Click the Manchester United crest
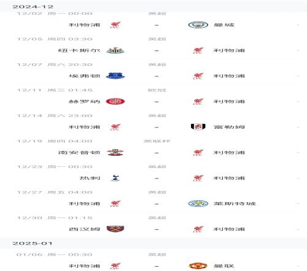The width and height of the screenshot is (307, 271). pyautogui.click(x=198, y=266)
